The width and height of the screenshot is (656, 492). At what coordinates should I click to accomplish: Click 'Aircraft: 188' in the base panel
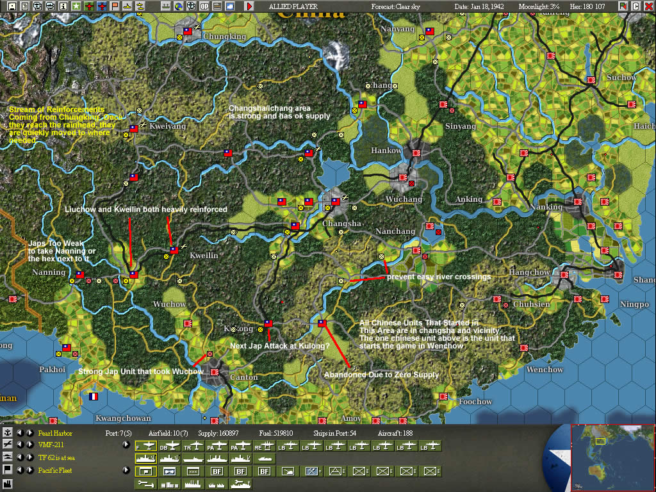pos(395,433)
